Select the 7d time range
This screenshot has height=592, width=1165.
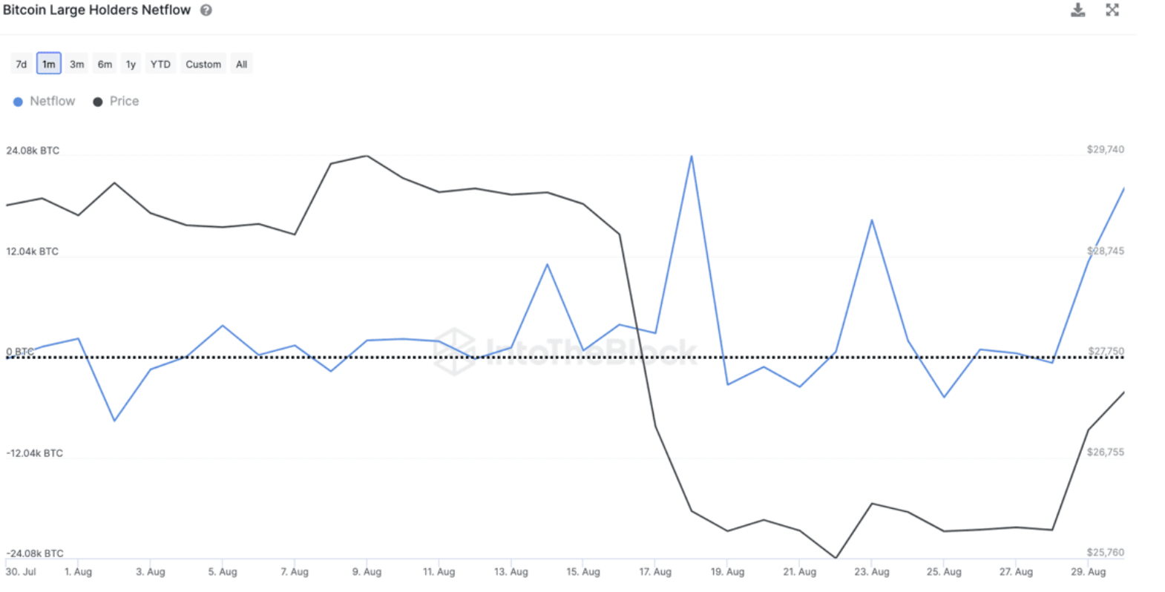tap(22, 65)
